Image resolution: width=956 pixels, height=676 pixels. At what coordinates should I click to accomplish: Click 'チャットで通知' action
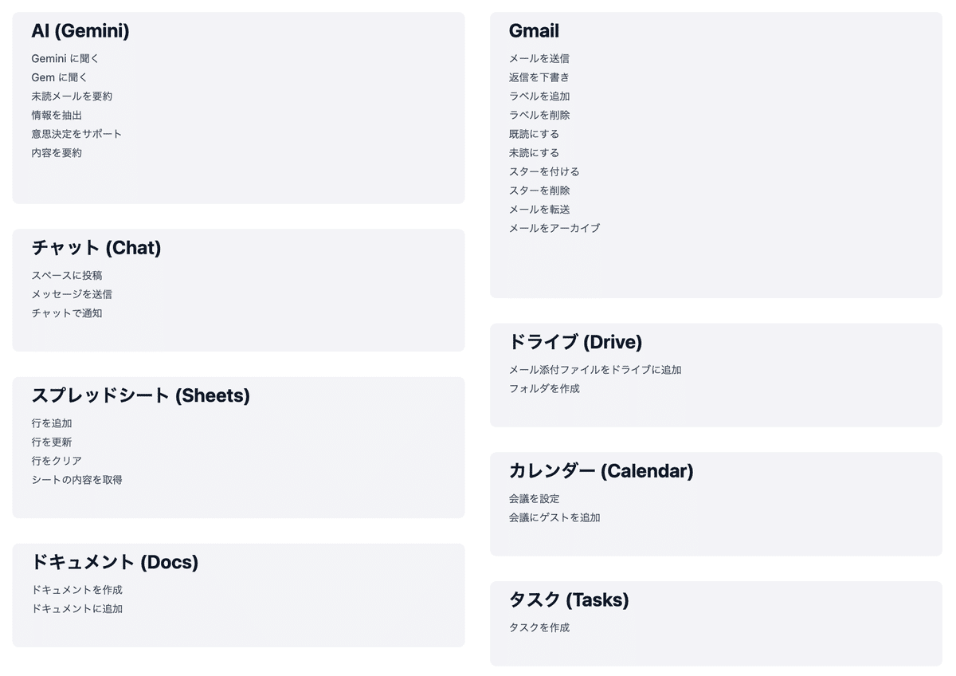click(67, 313)
